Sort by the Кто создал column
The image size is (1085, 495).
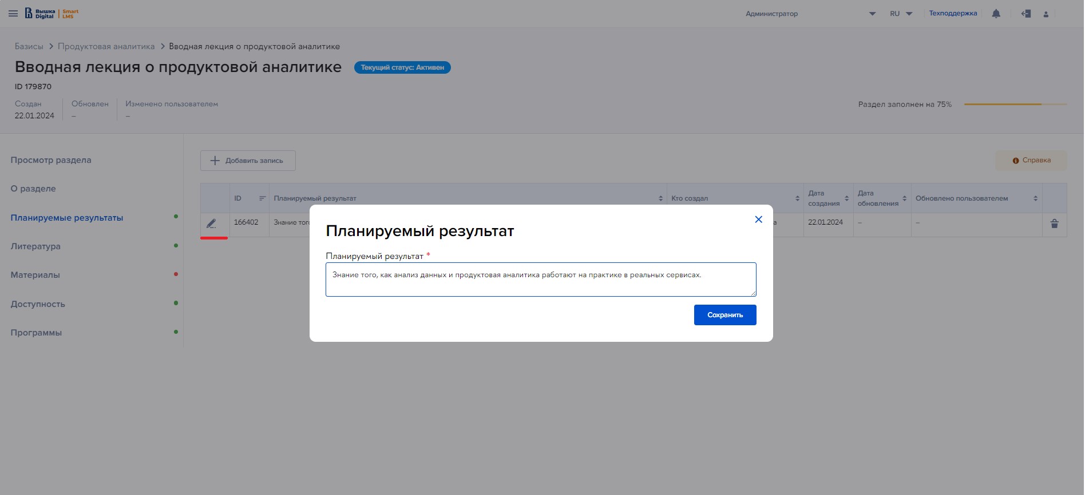(x=797, y=198)
